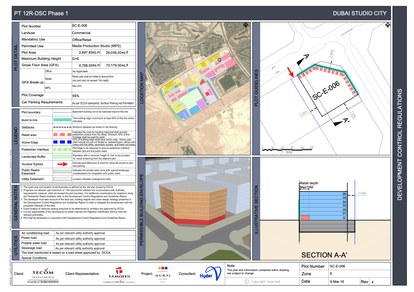Click the 7.50m dimension beside the section

pyautogui.click(x=363, y=193)
